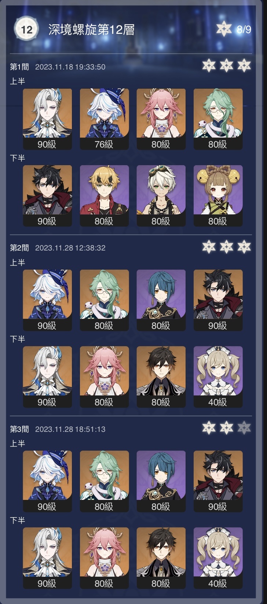Select the bell-haired girl portrait in 第1間

point(218,196)
